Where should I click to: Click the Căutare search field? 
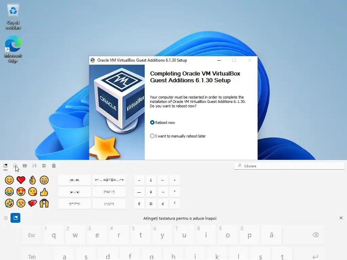[289, 166]
